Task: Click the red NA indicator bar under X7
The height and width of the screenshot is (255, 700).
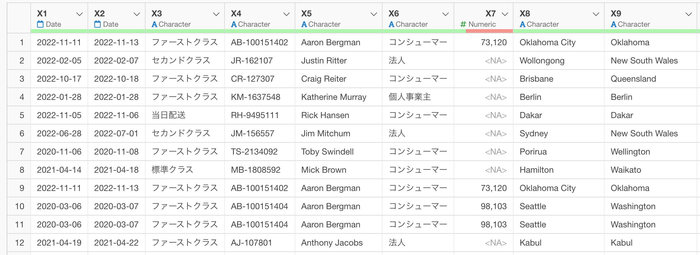Action: 489,31
